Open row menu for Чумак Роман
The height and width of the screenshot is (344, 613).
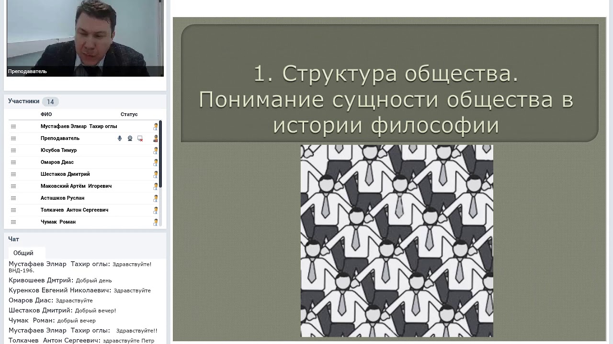13,222
